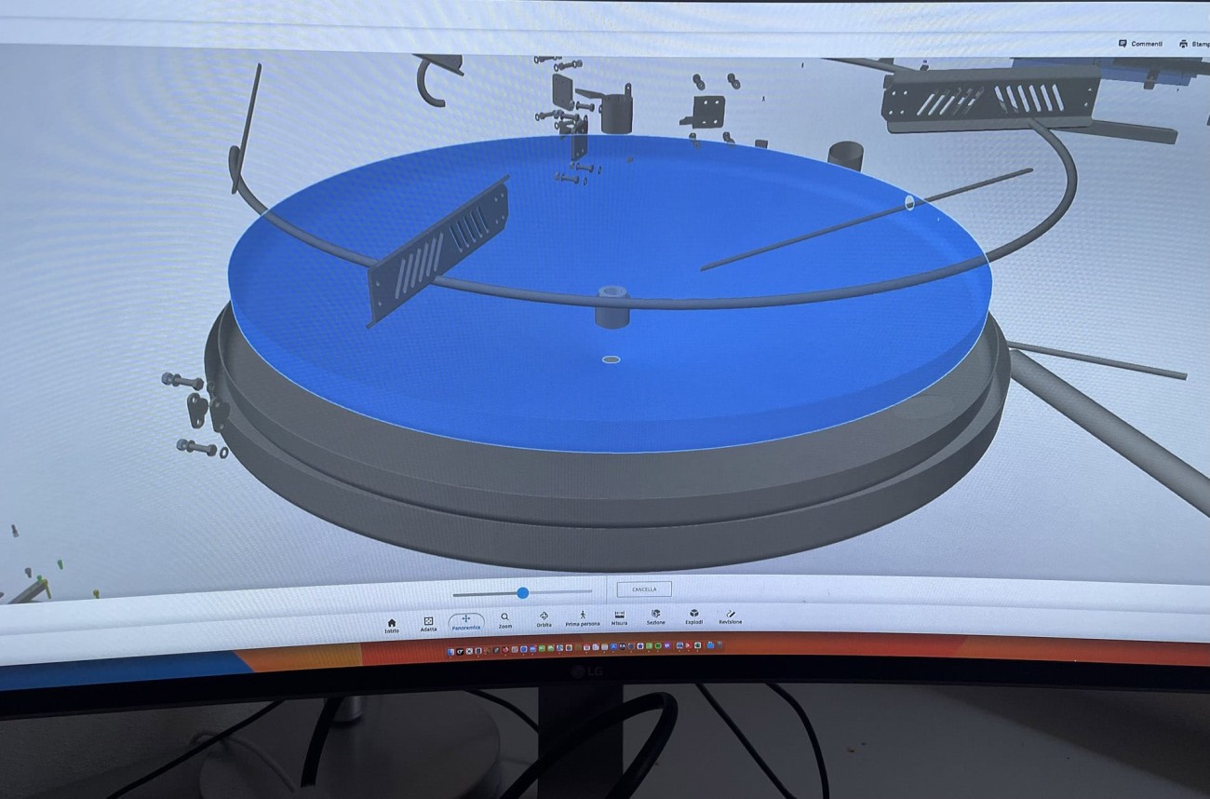Viewport: 1210px width, 799px height.
Task: Enable Prima persona walk mode
Action: point(583,617)
